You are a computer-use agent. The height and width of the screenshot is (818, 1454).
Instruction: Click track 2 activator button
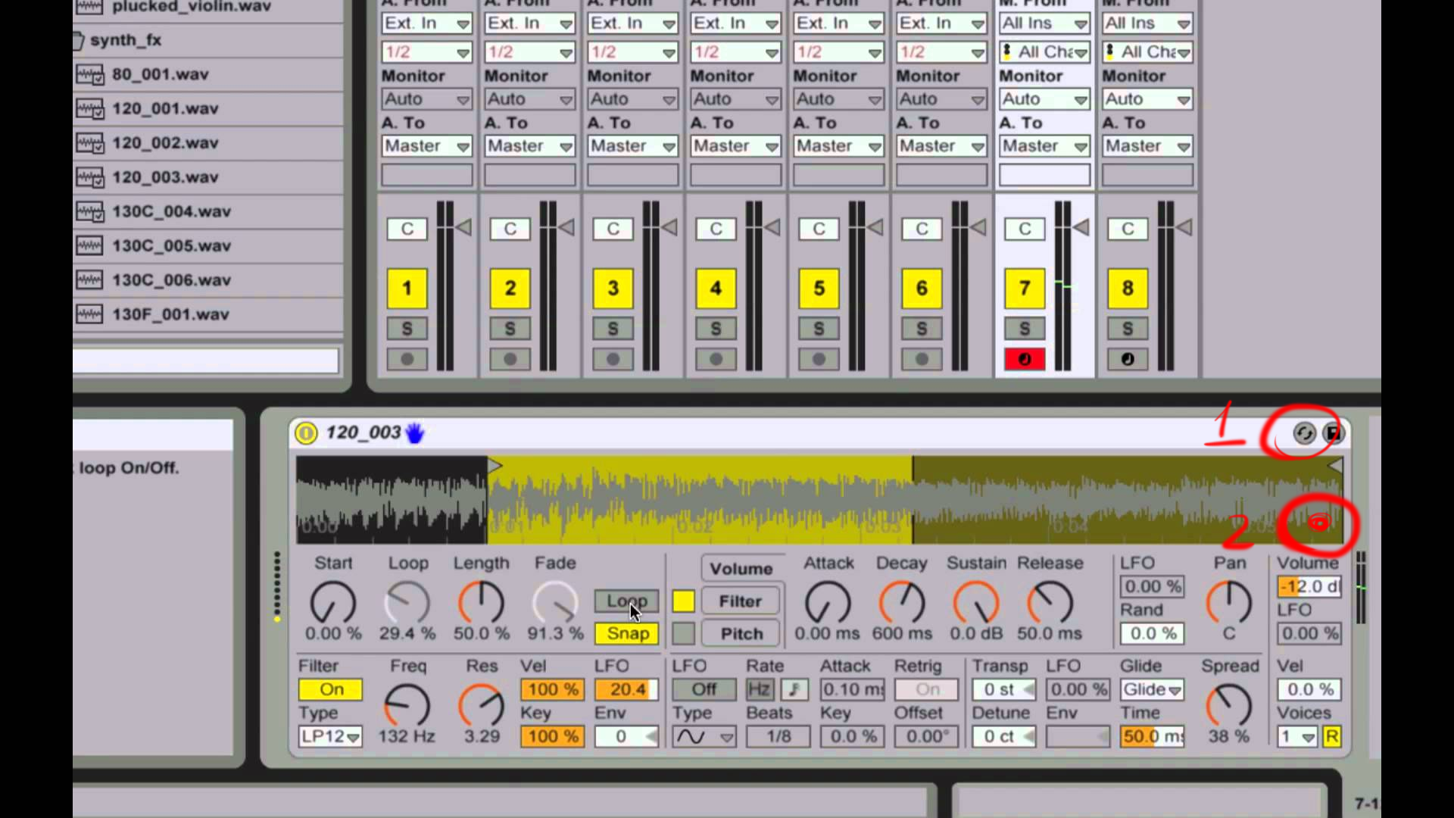coord(510,289)
